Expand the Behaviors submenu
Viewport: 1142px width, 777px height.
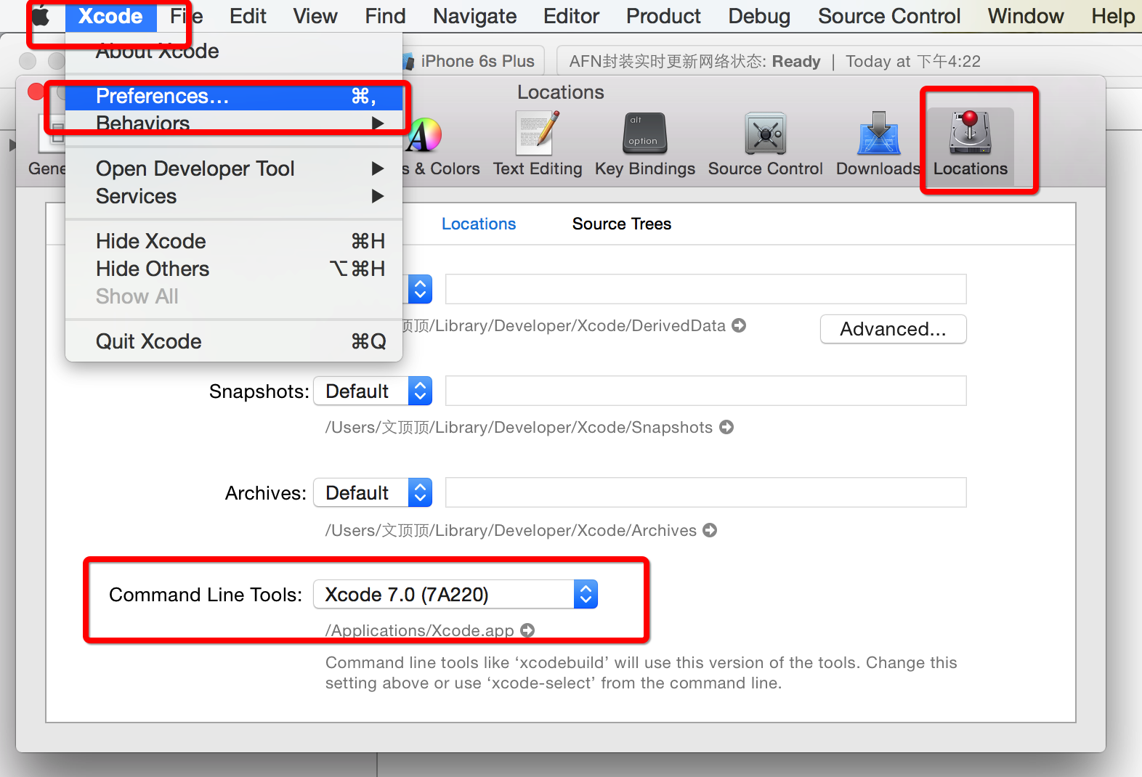pos(233,123)
